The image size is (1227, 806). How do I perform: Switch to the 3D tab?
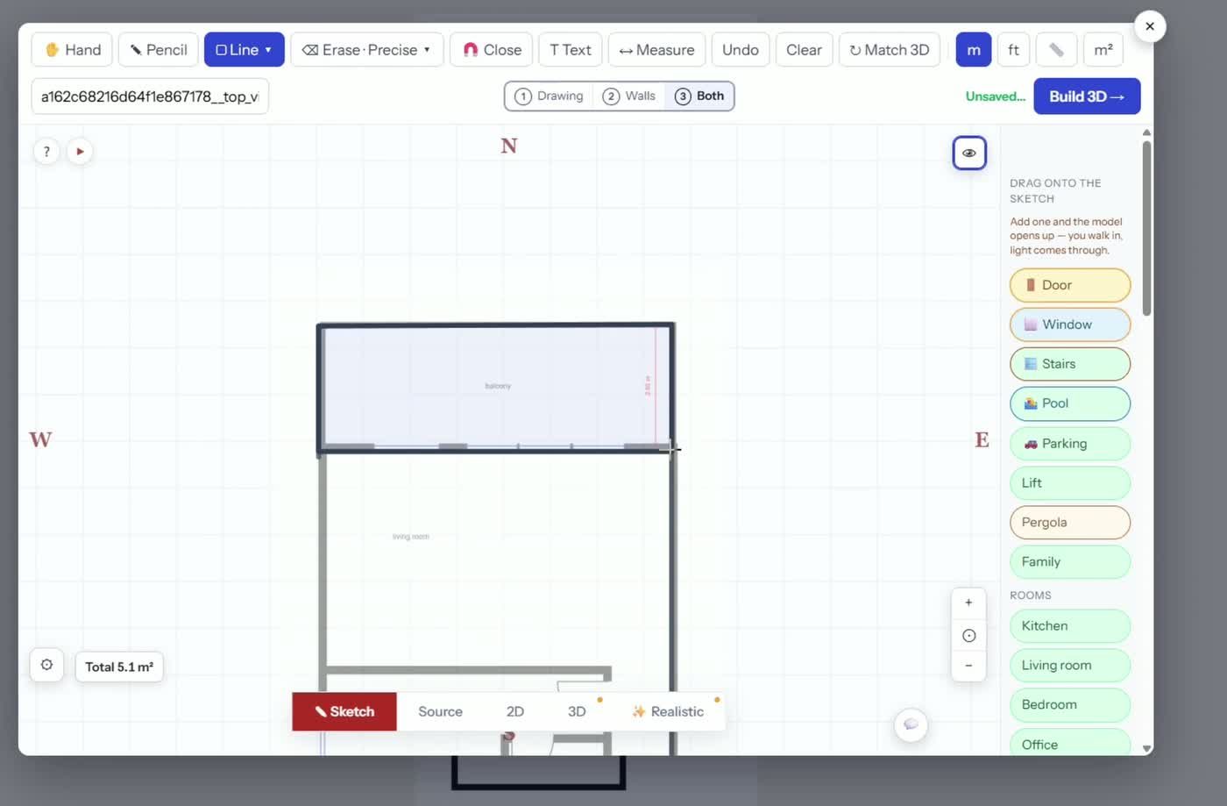click(577, 711)
